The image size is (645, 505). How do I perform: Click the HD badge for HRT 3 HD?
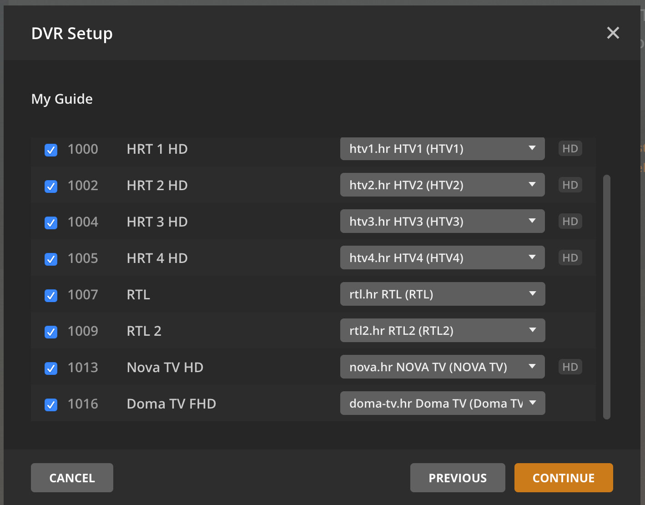570,221
